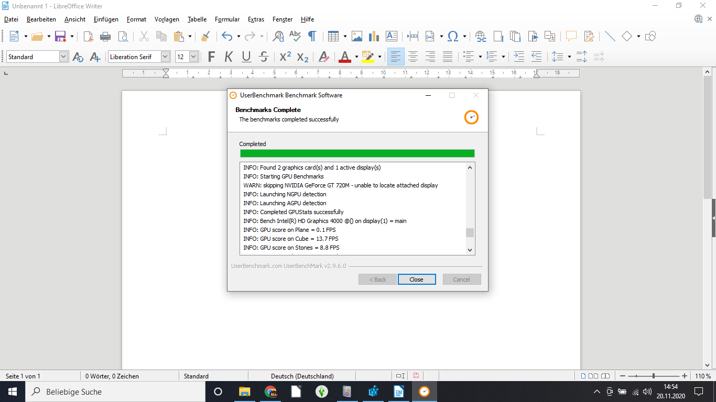Open the paragraph style Standard dropdown
This screenshot has height=402, width=716.
coord(63,57)
